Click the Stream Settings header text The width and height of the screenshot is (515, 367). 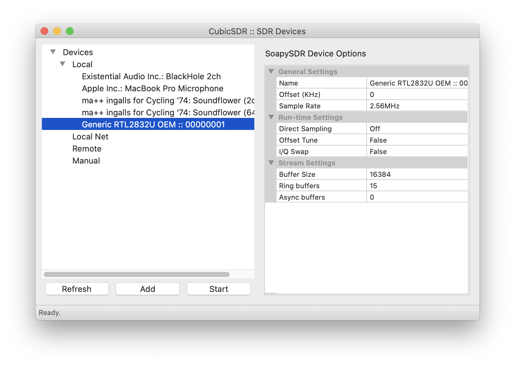click(307, 163)
